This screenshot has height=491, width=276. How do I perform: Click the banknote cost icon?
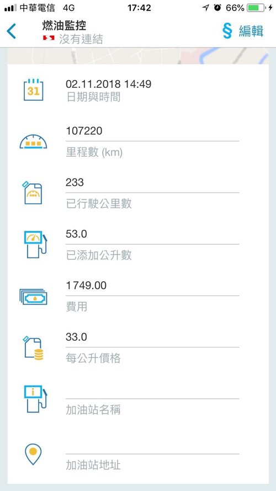33,296
